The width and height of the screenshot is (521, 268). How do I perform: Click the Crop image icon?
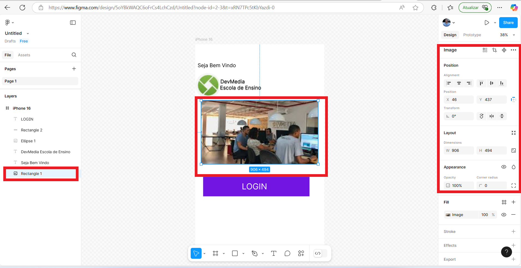tap(495, 50)
